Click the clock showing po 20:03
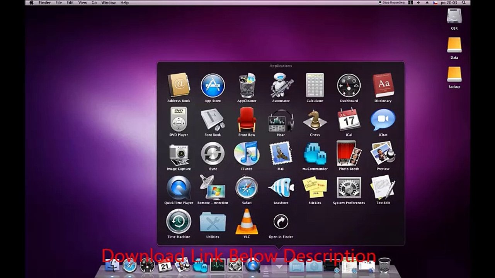 pyautogui.click(x=449, y=2)
